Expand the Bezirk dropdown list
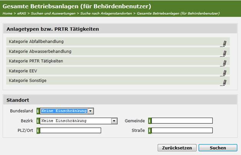241x155 pixels. click(x=114, y=121)
